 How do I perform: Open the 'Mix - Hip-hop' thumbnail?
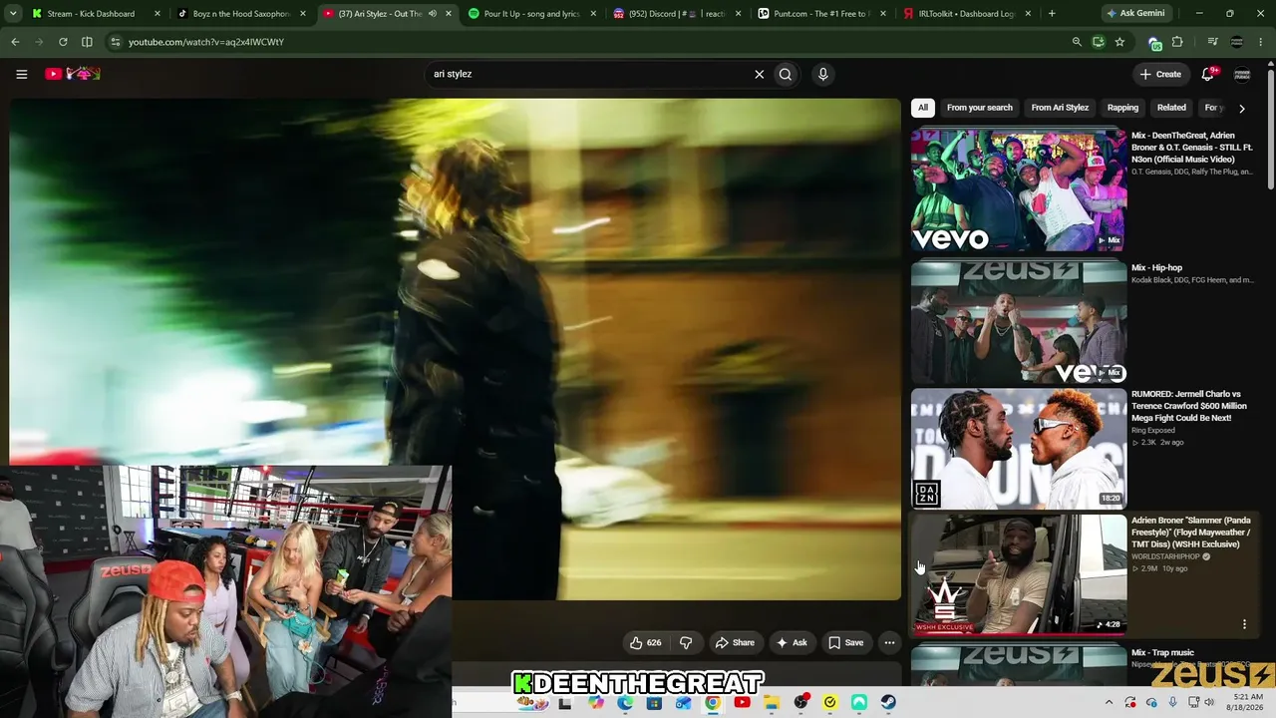click(x=1019, y=323)
